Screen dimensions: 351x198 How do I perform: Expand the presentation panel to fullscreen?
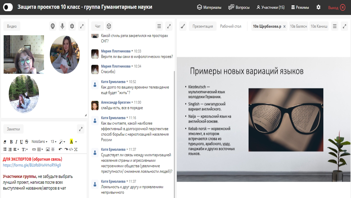click(345, 26)
